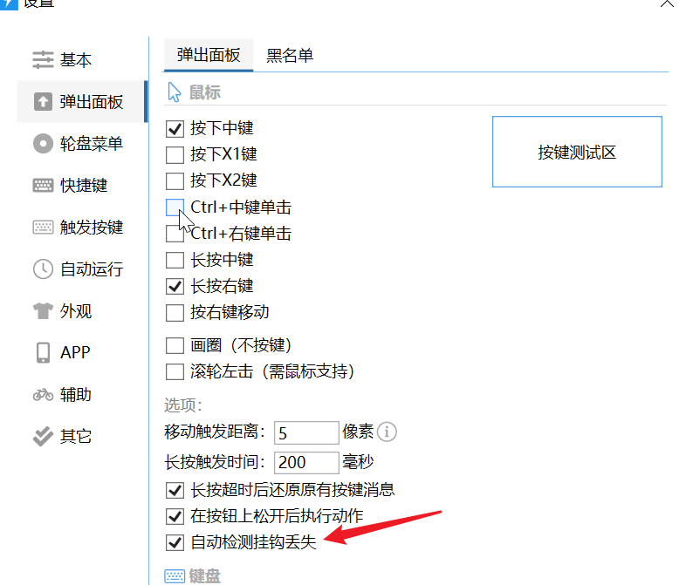The width and height of the screenshot is (686, 585).
Task: Select 辅助 in the sidebar
Action: (82, 395)
